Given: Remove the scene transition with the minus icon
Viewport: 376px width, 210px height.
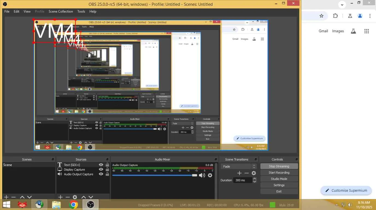Looking at the screenshot, I should [246, 173].
